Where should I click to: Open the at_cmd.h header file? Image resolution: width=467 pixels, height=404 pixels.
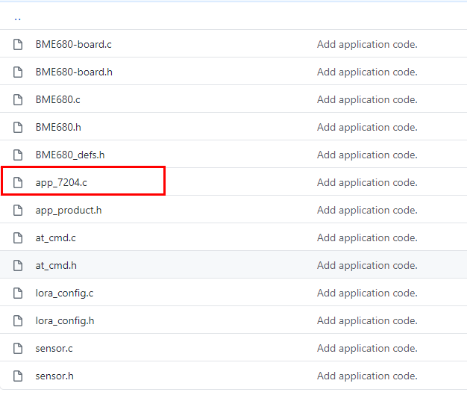[56, 266]
